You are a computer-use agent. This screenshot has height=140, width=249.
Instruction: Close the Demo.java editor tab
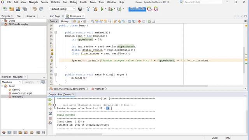(83, 16)
